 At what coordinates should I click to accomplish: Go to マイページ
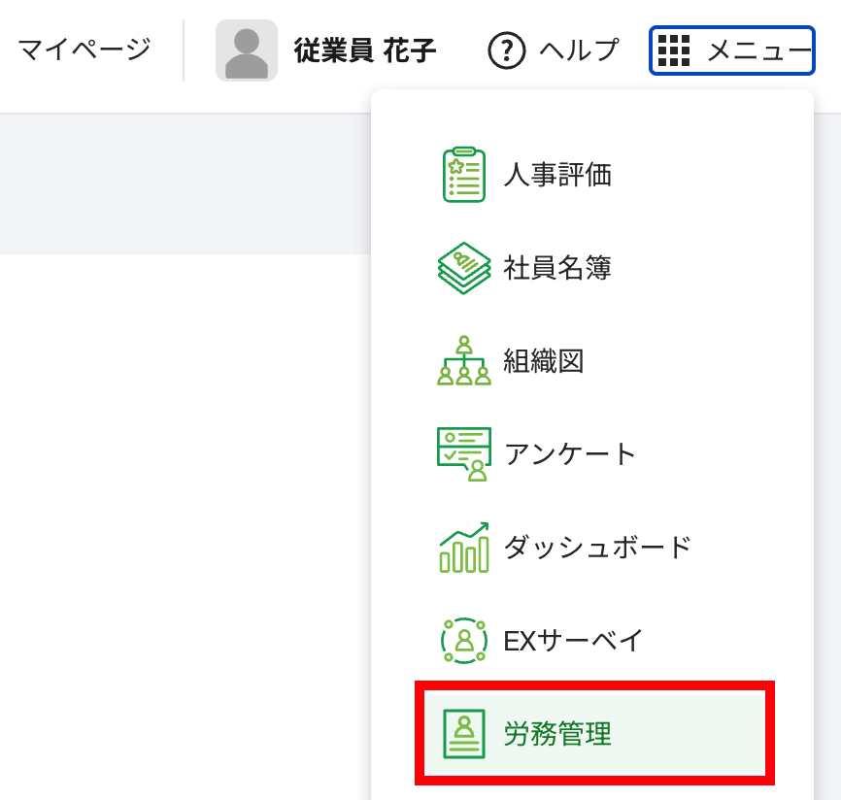click(83, 50)
